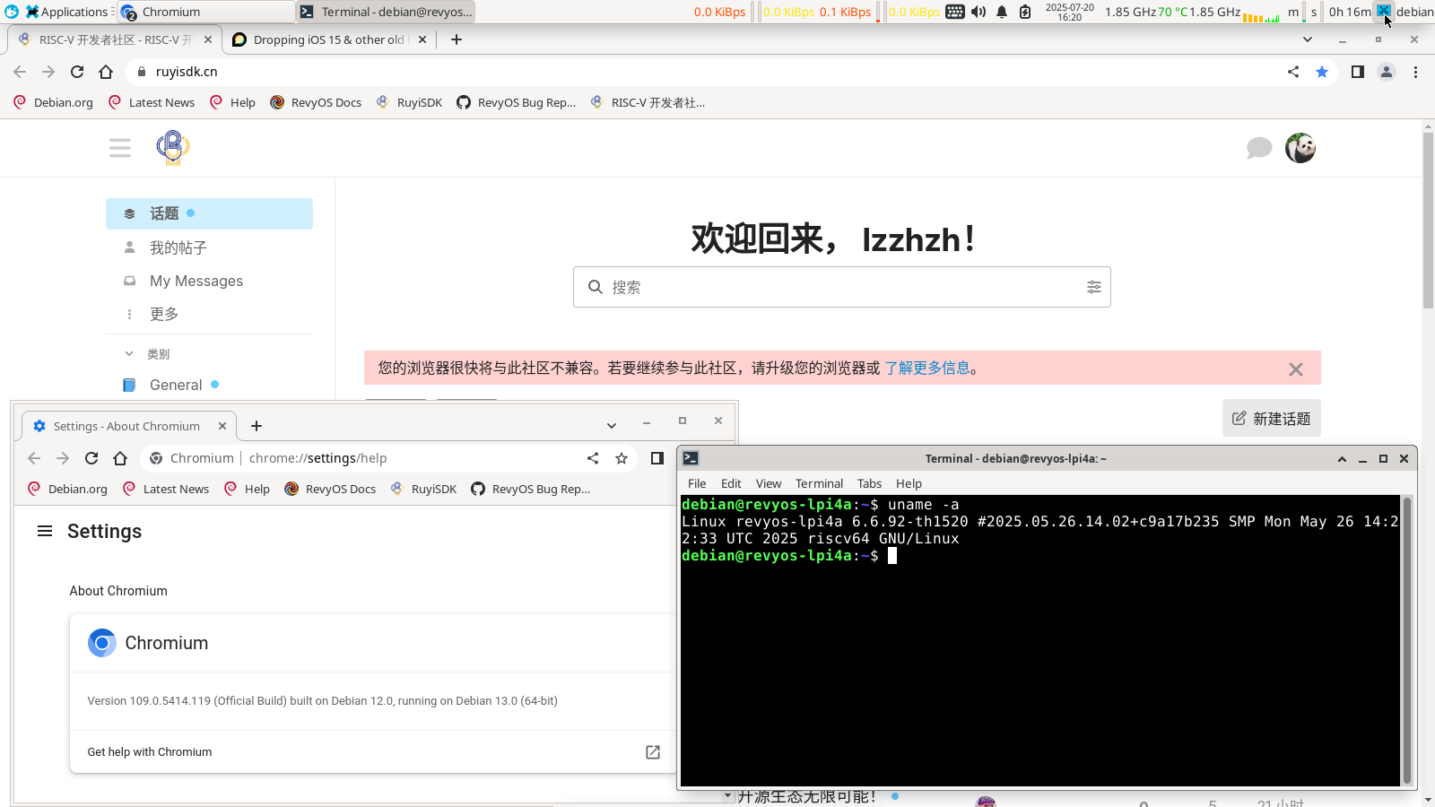
Task: Follow the 了解更多信息 link
Action: (x=927, y=368)
